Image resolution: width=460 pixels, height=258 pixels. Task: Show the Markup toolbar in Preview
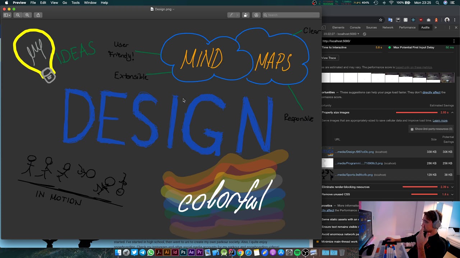click(x=256, y=15)
